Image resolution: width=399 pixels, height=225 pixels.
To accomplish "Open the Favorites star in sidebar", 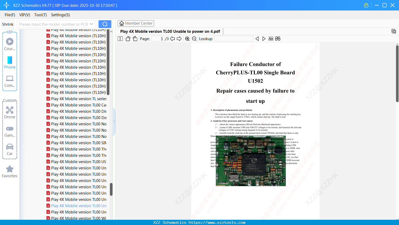I will (x=10, y=172).
